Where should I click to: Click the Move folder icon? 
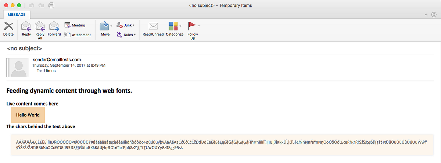[105, 27]
